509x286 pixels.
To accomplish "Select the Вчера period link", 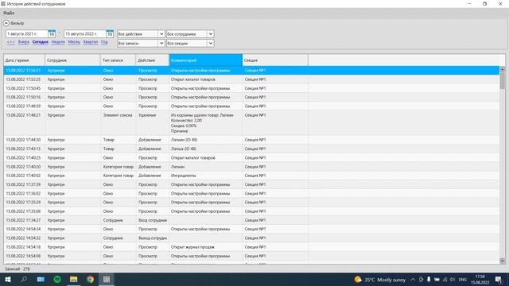I will [x=24, y=42].
